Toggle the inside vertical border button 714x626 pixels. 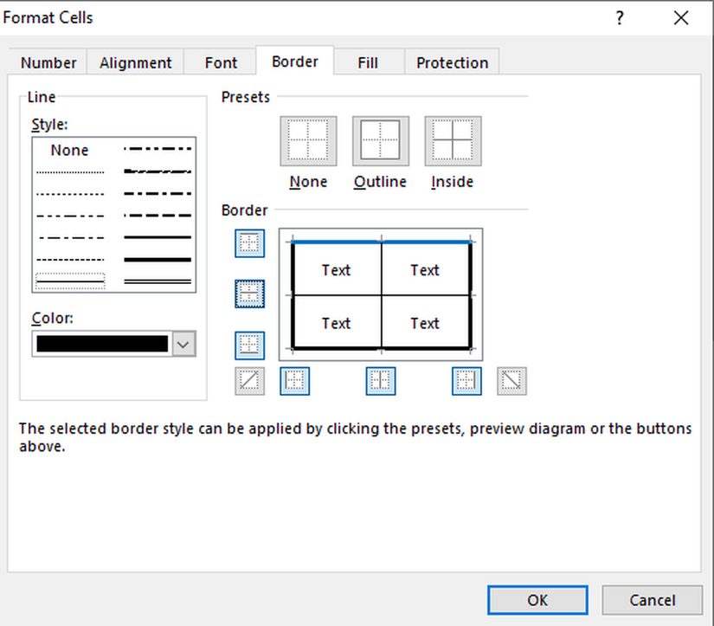click(381, 381)
